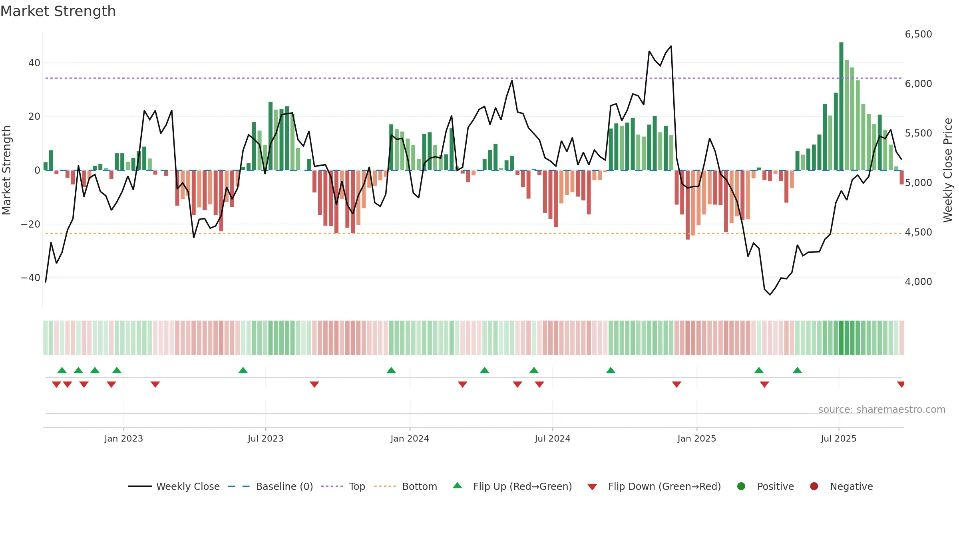Screen dimensions: 959x539
Task: Click the flip-down triangle between Jul 2023 and Jan 2024
Action: click(314, 384)
